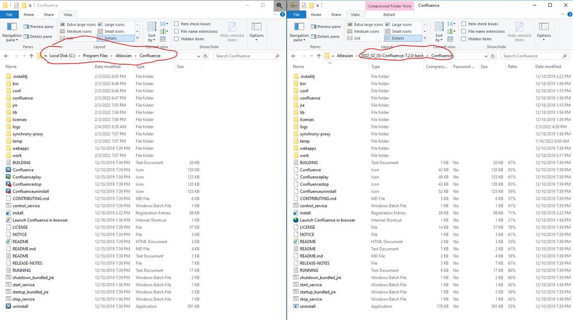Collapse ribbon in right window
Image resolution: width=573 pixels, height=320 pixels.
[563, 14]
